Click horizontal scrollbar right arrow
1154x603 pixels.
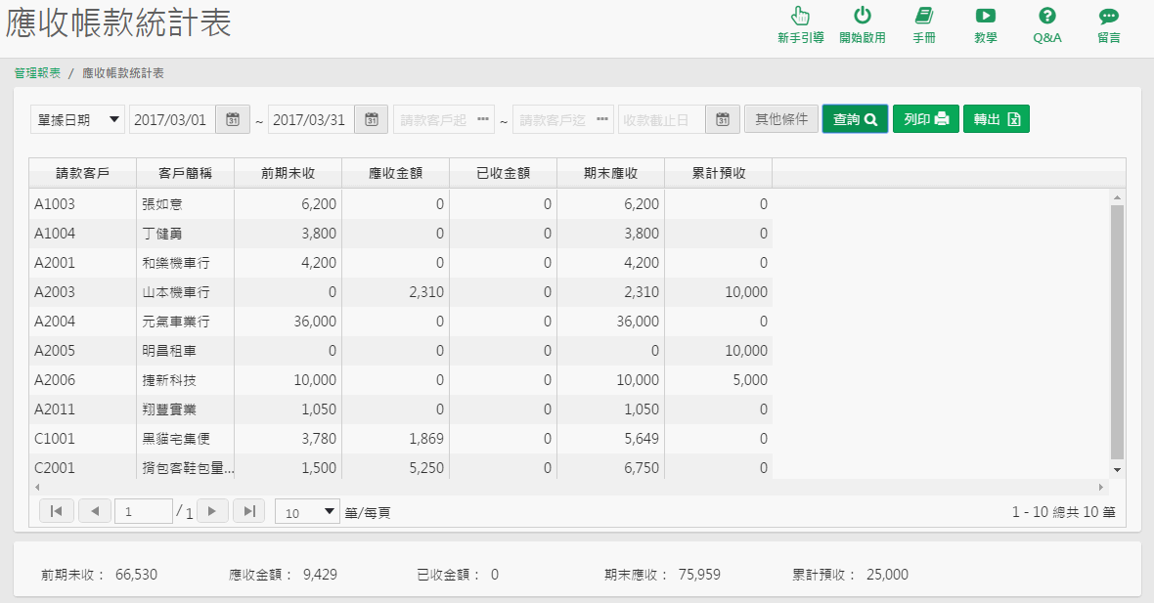(x=1102, y=487)
